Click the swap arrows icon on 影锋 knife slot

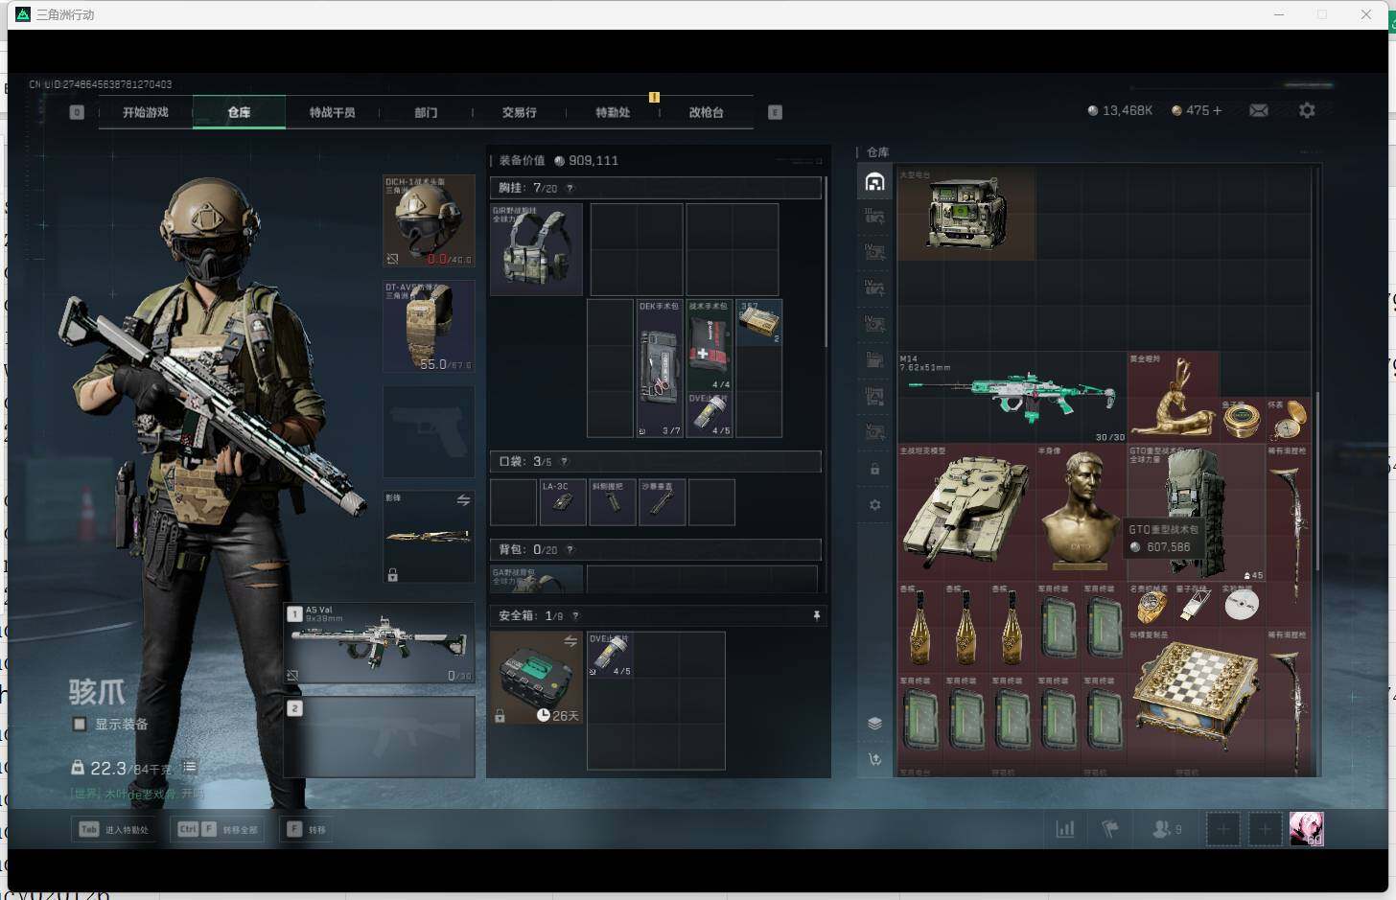[463, 500]
